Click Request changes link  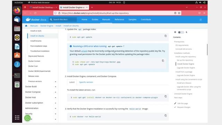[x=184, y=107]
